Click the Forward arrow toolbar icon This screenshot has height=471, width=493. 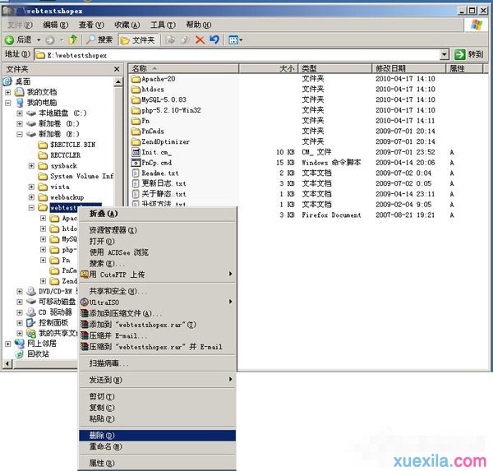click(x=50, y=40)
